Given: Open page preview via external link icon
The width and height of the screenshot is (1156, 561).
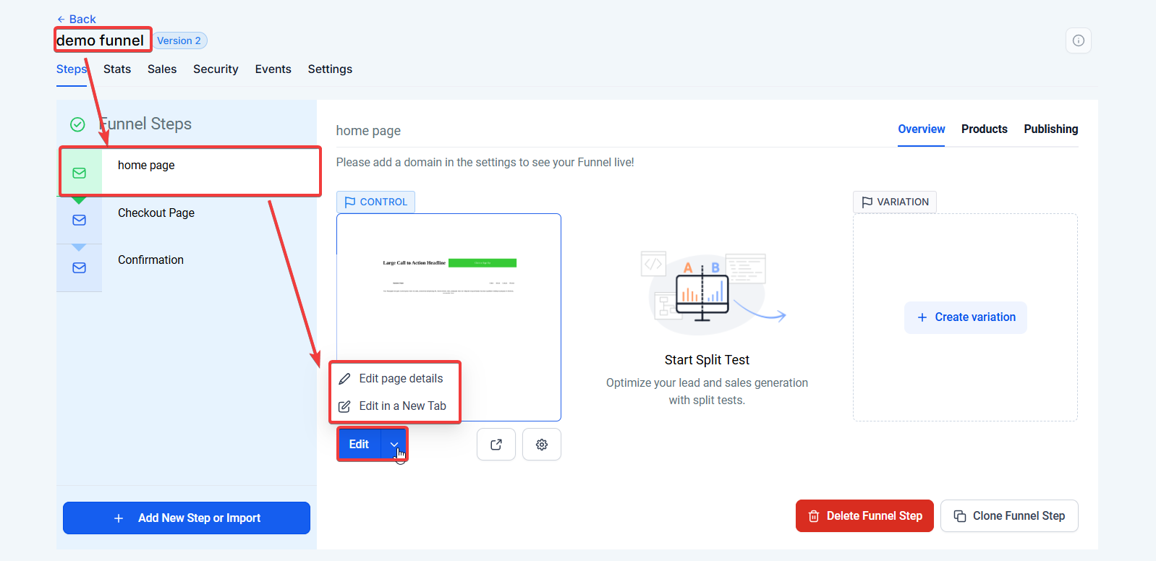Looking at the screenshot, I should (496, 445).
